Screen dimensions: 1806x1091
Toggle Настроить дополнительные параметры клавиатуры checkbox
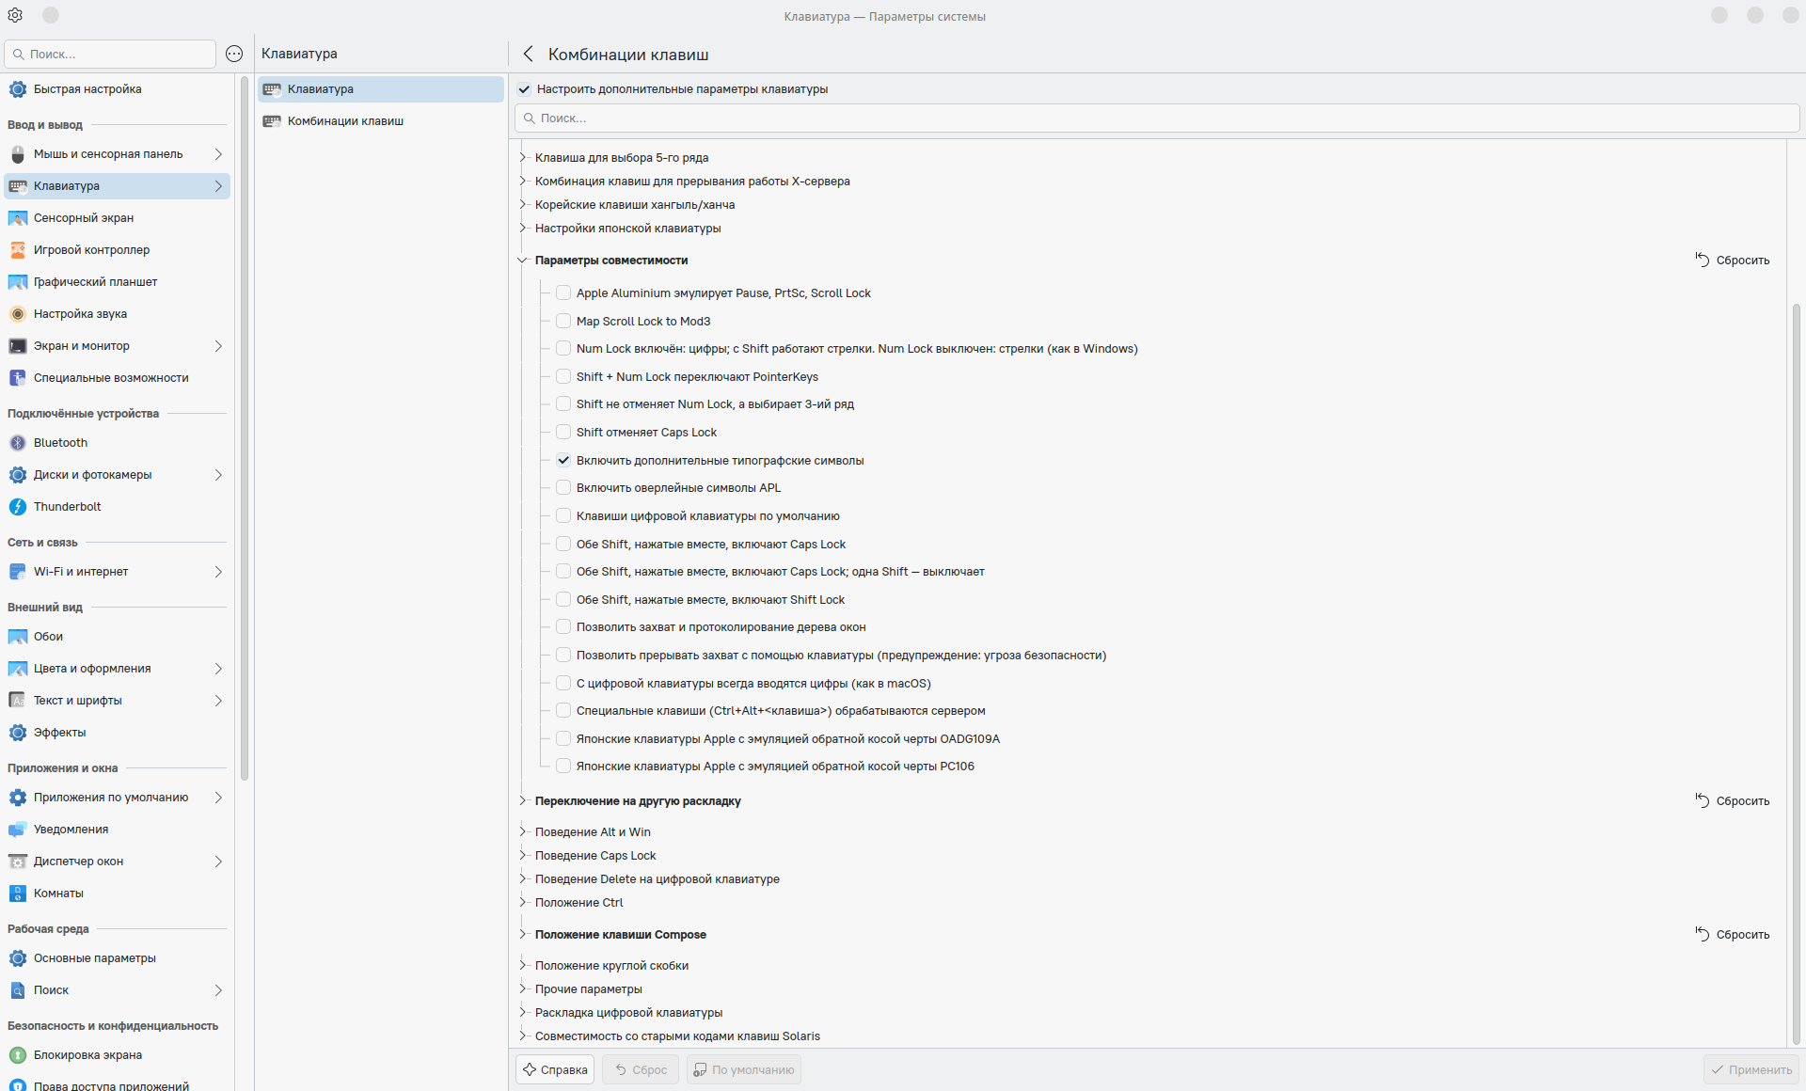click(x=525, y=89)
